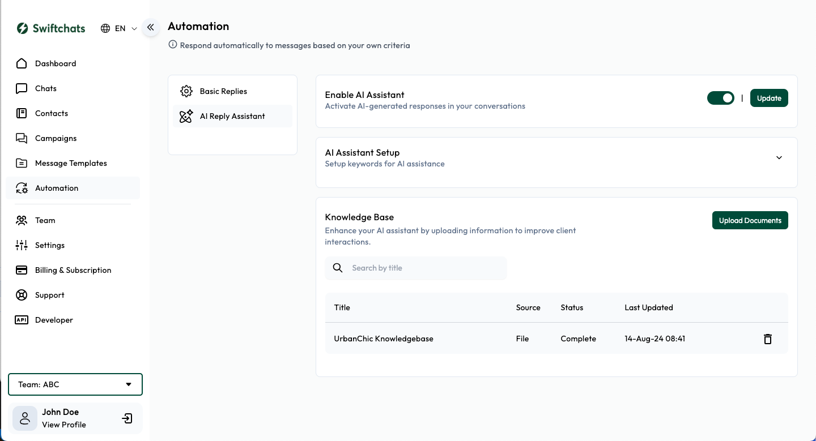Screen dimensions: 816x441
Task: Expand the AI Assistant Setup section
Action: [779, 157]
